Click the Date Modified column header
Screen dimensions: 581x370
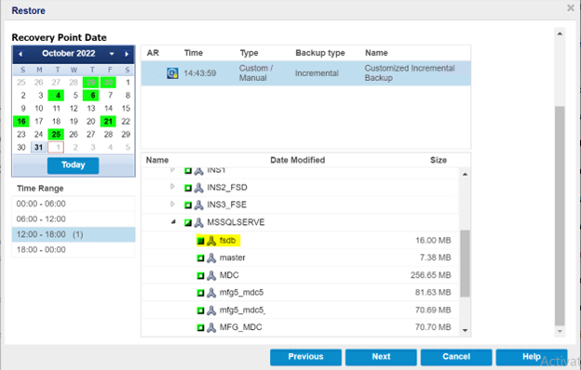click(x=298, y=160)
